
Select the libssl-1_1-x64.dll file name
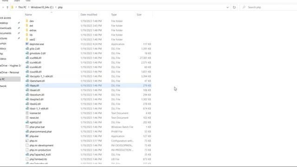39,109
